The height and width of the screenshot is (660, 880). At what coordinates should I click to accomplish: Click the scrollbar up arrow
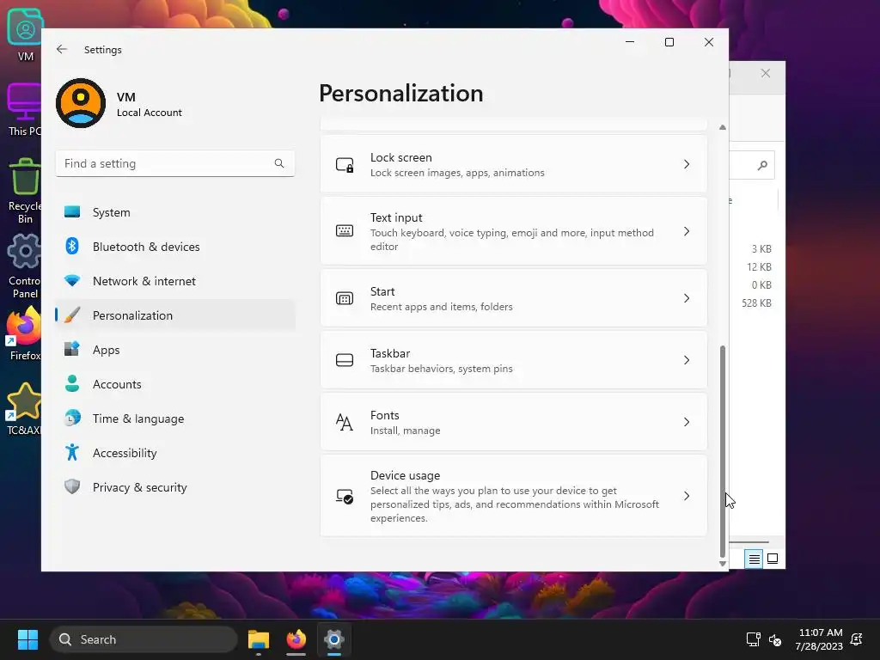click(x=722, y=127)
